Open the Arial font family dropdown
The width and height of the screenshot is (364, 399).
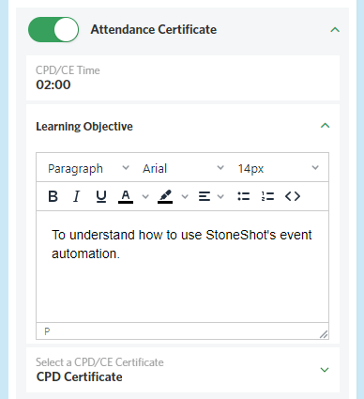pyautogui.click(x=183, y=168)
